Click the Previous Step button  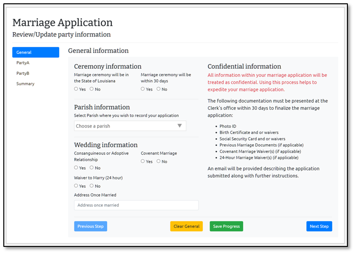[x=91, y=227]
